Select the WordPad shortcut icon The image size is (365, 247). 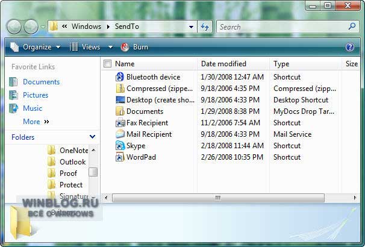pos(120,157)
